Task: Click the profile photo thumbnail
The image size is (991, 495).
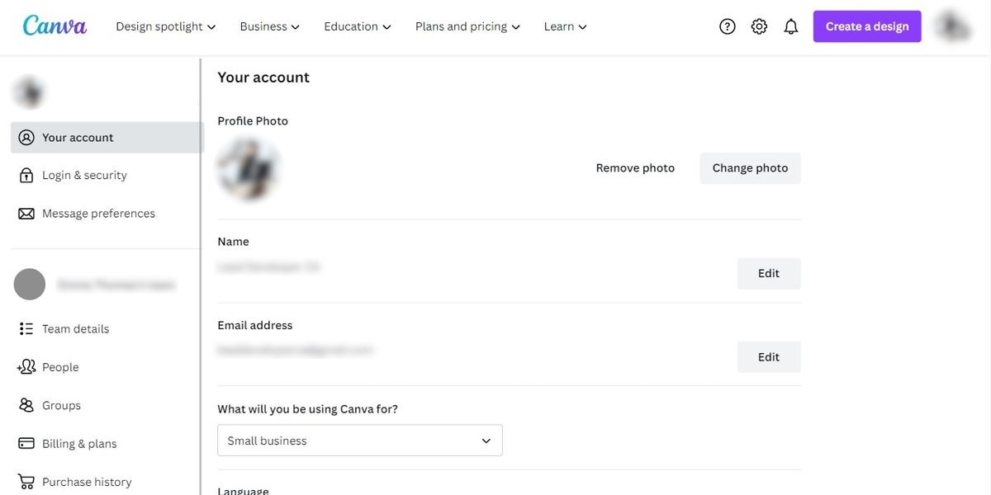Action: click(249, 169)
